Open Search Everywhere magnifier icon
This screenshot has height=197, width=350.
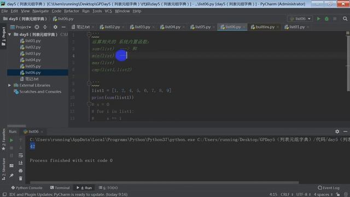(345, 19)
